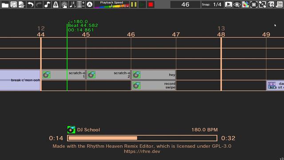This screenshot has width=284, height=160.
Task: Adjust track count with the grid plus-minus icon
Action: 81,4
